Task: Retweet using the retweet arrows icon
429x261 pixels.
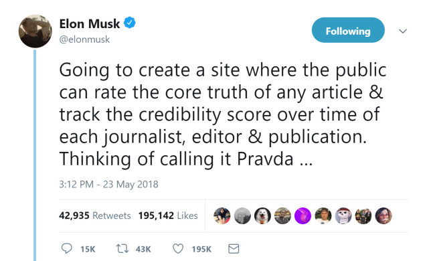Action: [x=122, y=249]
